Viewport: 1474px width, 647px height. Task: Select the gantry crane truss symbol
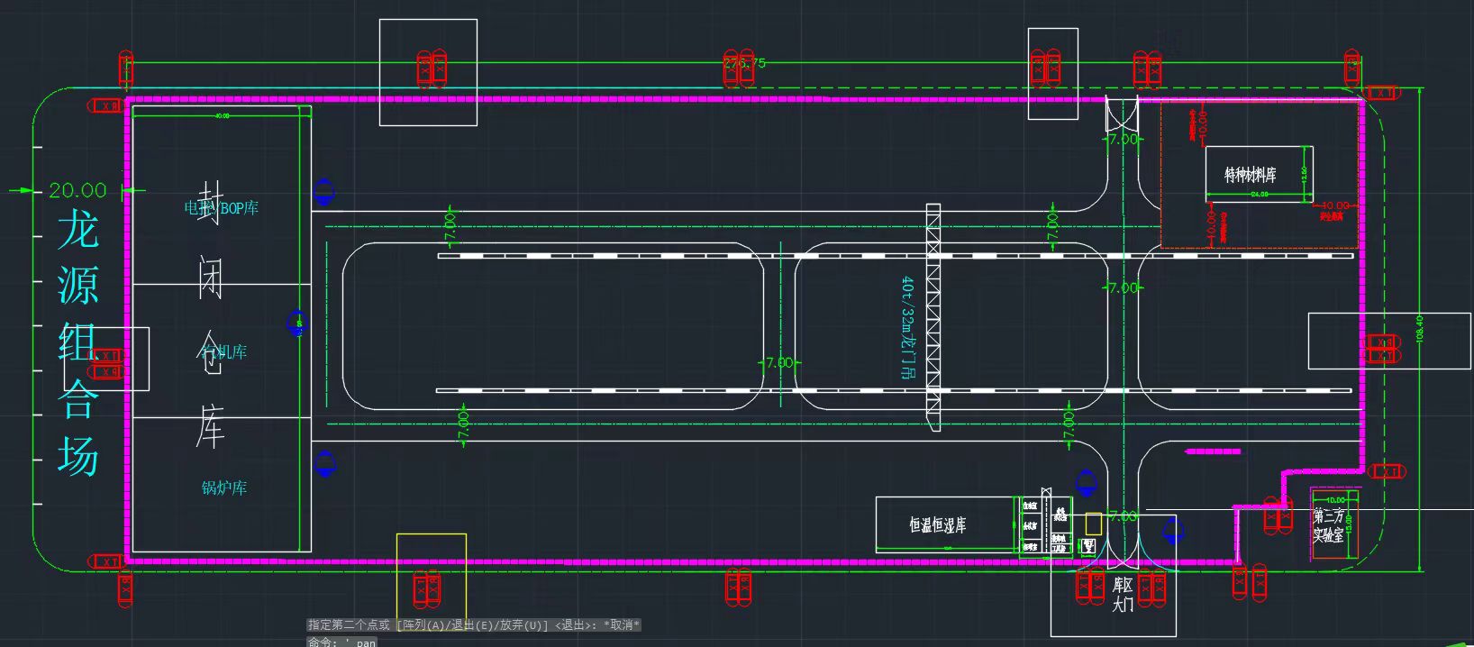point(933,317)
